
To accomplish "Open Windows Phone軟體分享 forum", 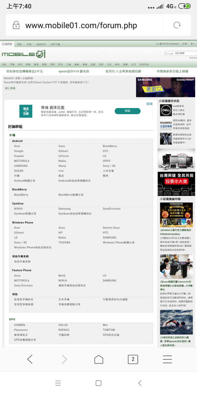I will point(119,242).
